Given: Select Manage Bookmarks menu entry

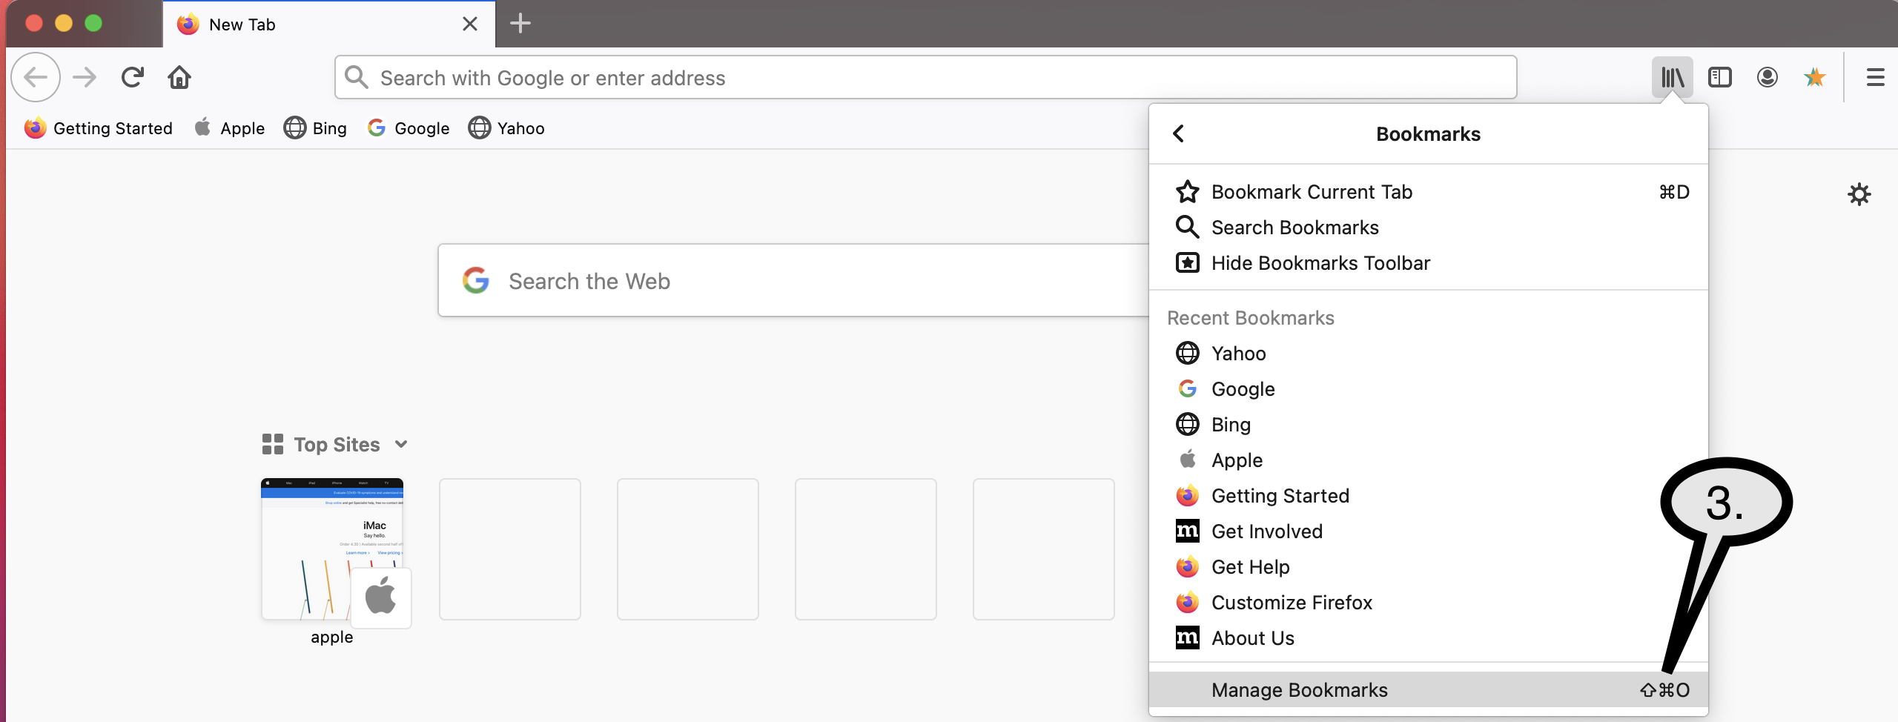Looking at the screenshot, I should (1299, 690).
